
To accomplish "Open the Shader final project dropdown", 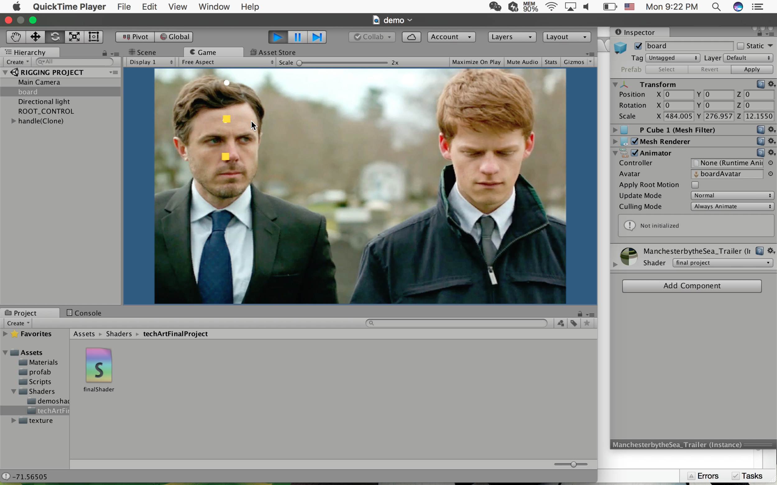I will point(723,263).
